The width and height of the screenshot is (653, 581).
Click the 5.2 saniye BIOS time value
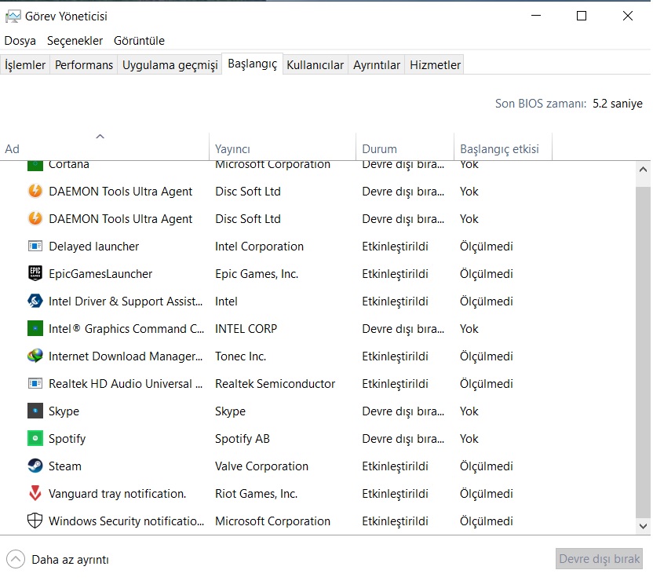617,104
